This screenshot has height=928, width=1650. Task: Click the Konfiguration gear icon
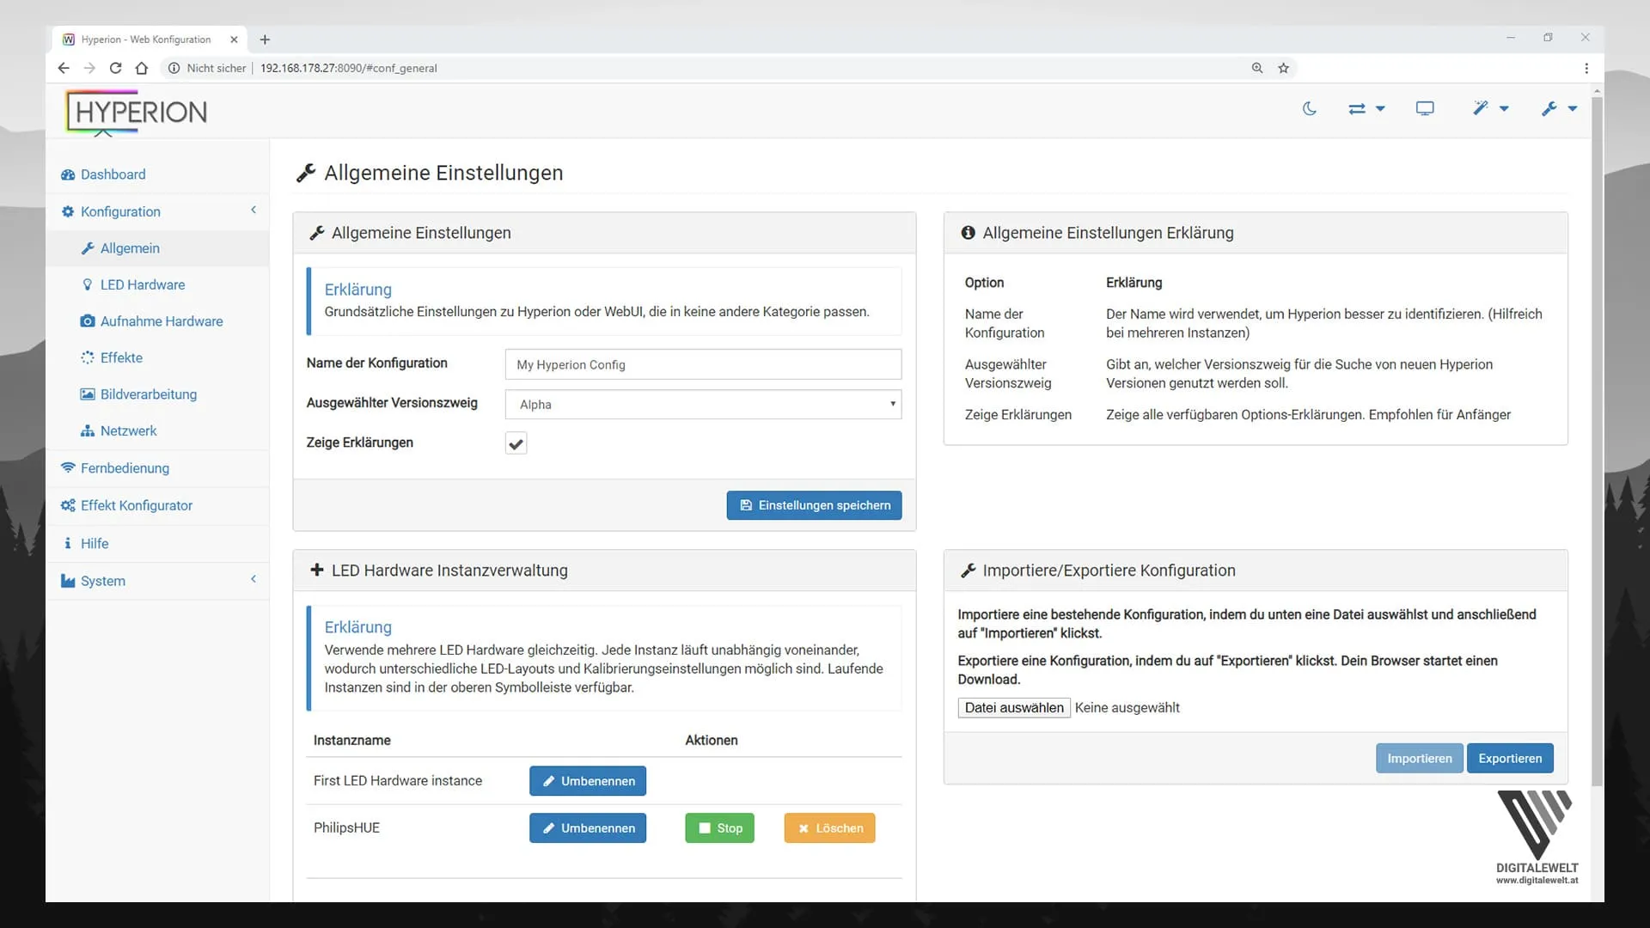tap(68, 211)
